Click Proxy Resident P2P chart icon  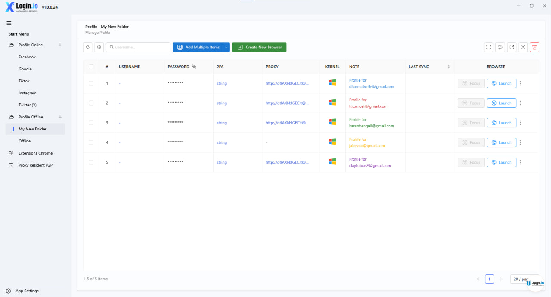click(x=11, y=165)
